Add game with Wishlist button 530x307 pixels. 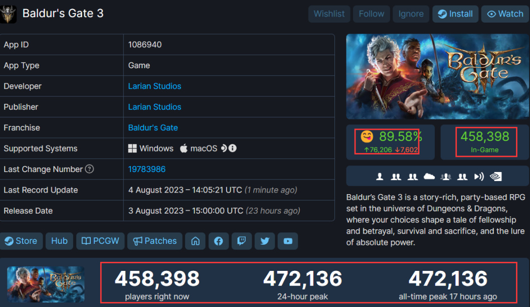click(x=329, y=14)
